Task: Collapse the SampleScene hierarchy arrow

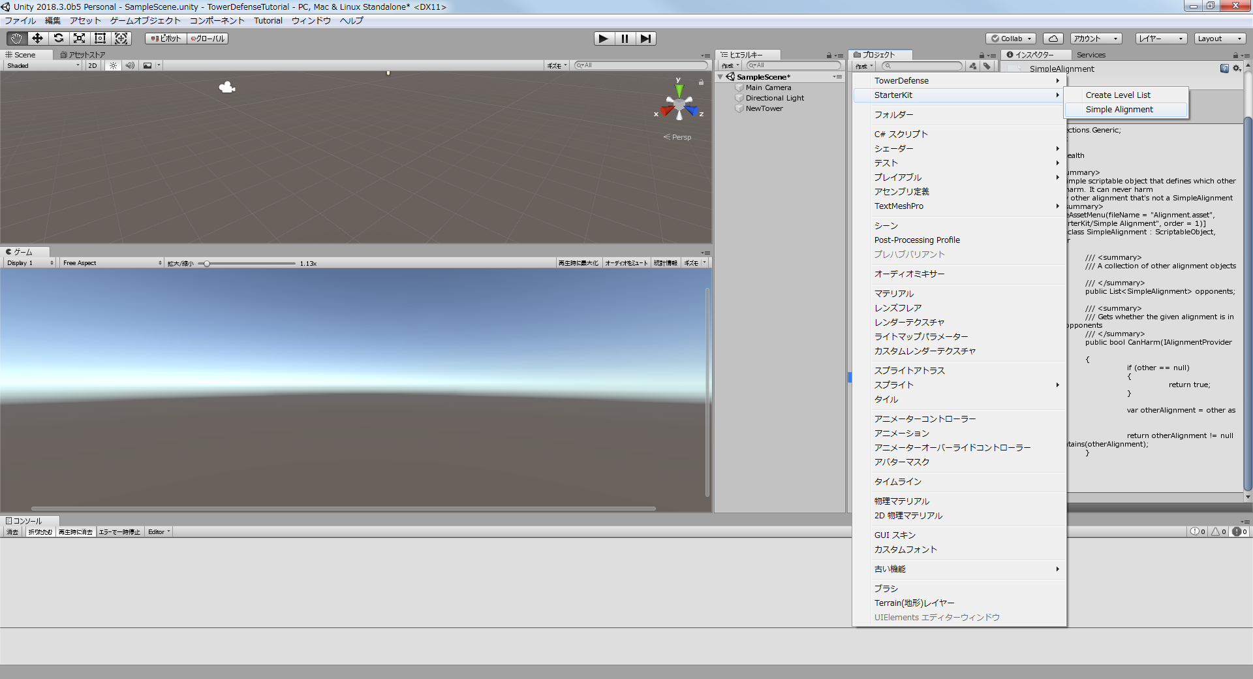Action: 720,77
